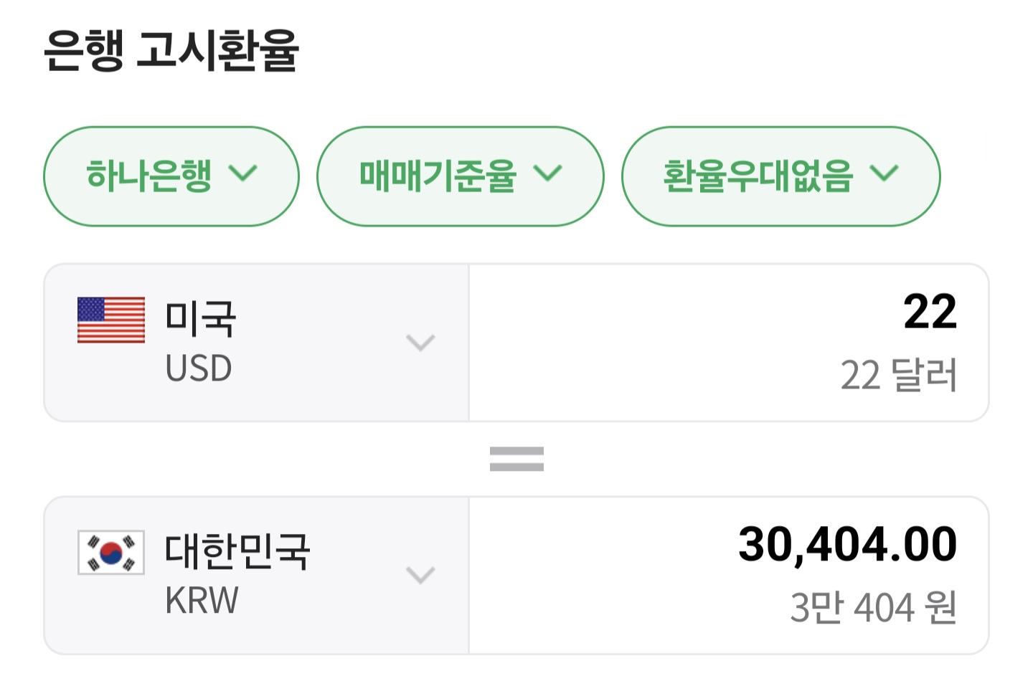Open the 하나은행 bank dropdown
This screenshot has width=1033, height=691.
(171, 176)
